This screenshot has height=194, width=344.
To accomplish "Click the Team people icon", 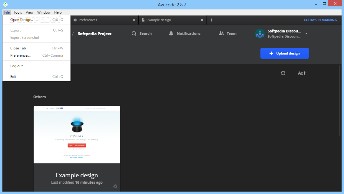I will pyautogui.click(x=221, y=33).
